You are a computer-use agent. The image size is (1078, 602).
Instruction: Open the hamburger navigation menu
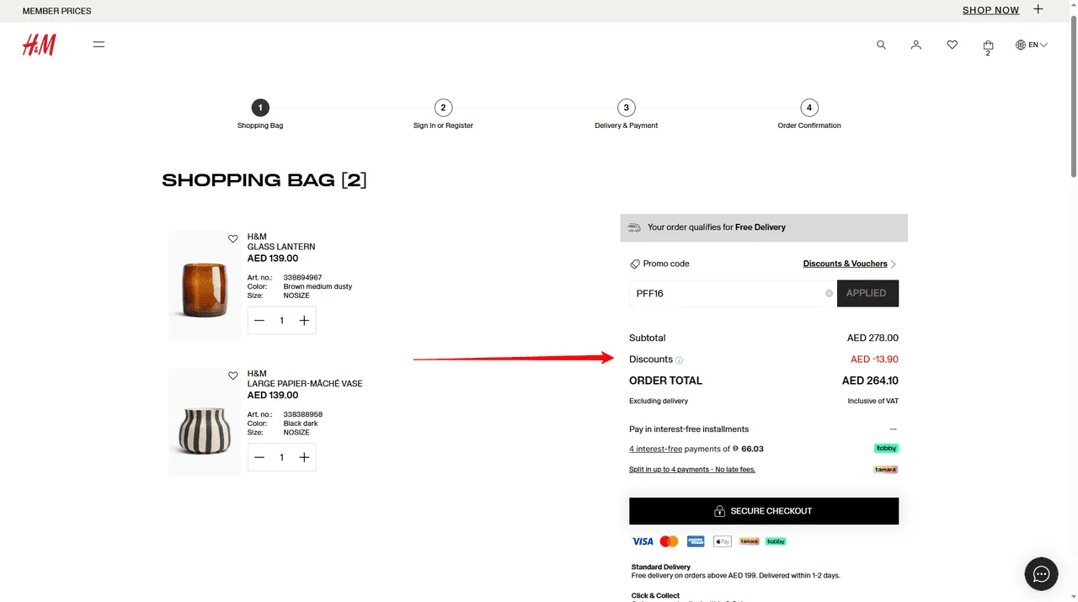tap(99, 44)
